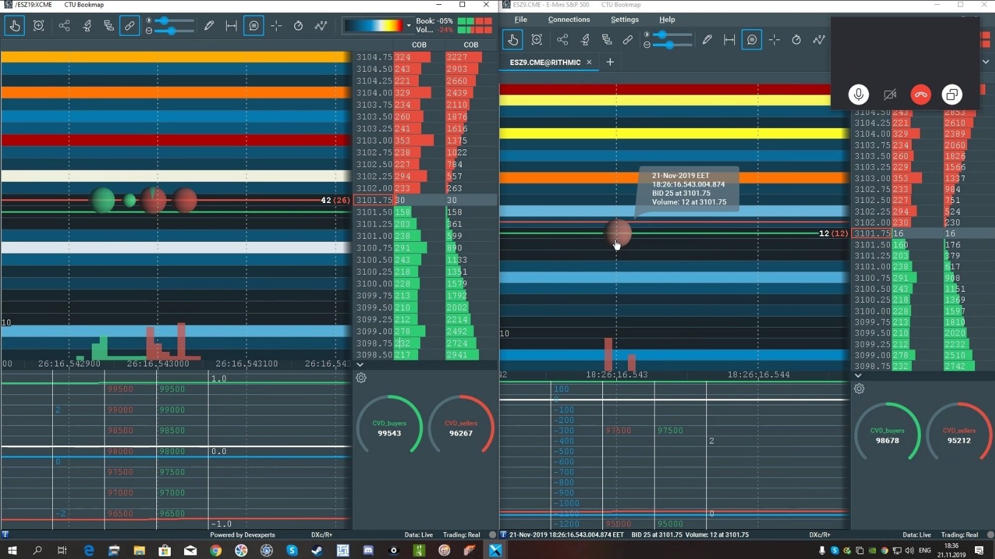The width and height of the screenshot is (995, 559).
Task: Select the crosshair tool in right window
Action: pyautogui.click(x=774, y=40)
